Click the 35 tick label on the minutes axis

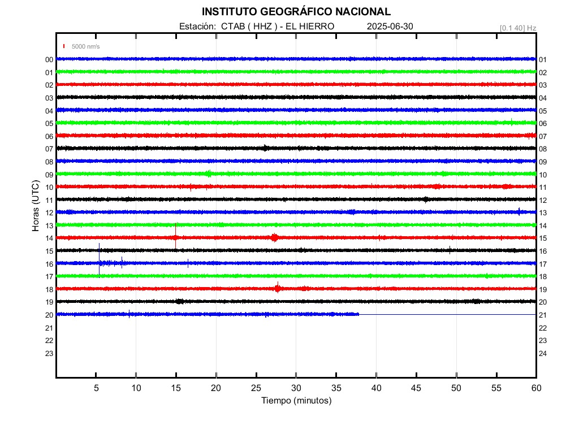[336, 388]
